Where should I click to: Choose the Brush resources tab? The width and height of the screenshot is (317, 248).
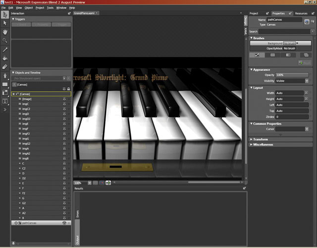point(306,55)
